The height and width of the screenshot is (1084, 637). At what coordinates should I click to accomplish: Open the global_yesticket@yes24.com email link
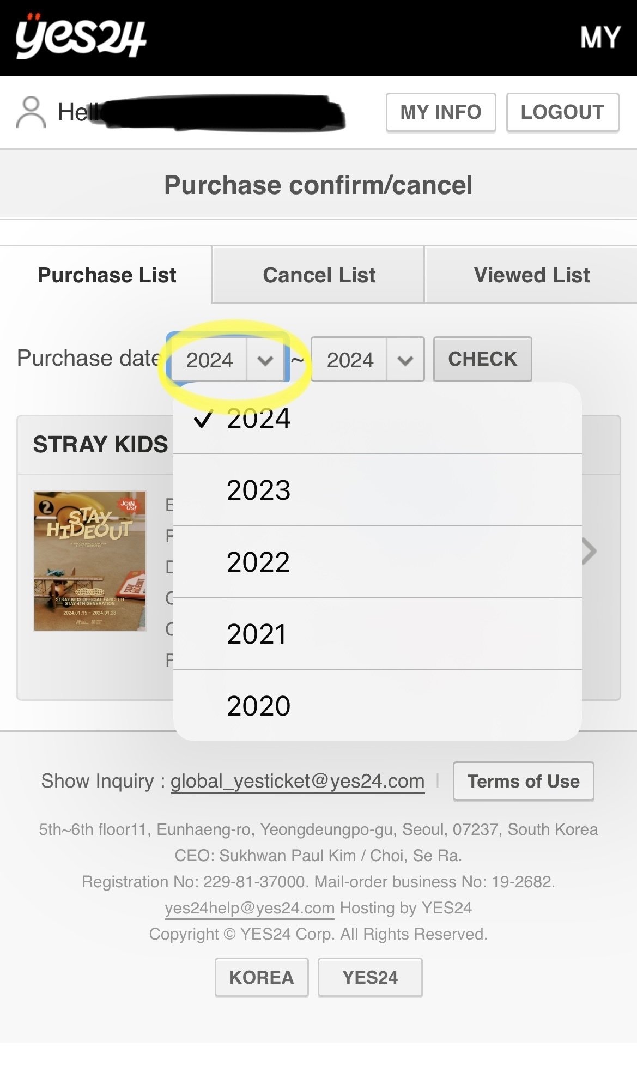coord(298,781)
